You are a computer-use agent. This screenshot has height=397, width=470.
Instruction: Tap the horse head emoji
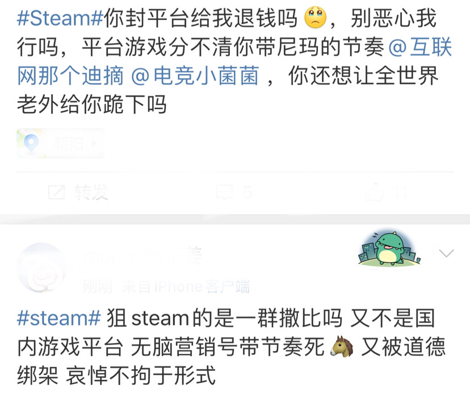pos(342,346)
